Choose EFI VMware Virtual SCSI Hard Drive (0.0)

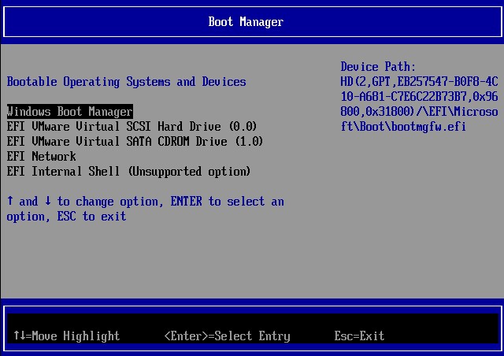[x=132, y=126]
